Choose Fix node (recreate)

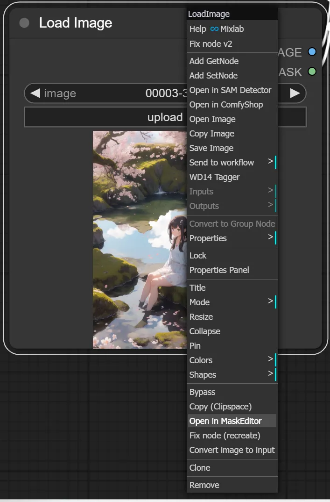click(232, 436)
